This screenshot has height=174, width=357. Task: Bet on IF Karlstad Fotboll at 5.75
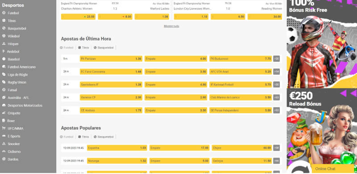click(x=241, y=85)
